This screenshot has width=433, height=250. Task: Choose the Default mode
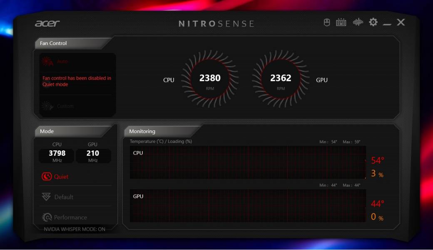(57, 197)
